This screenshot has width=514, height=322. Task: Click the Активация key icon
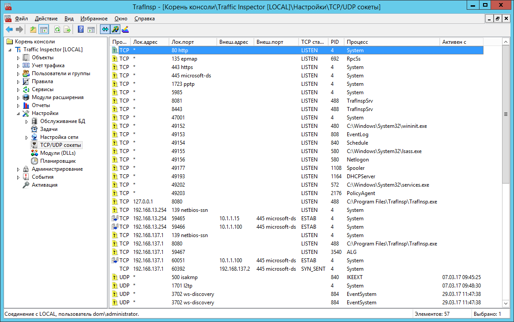(x=26, y=184)
